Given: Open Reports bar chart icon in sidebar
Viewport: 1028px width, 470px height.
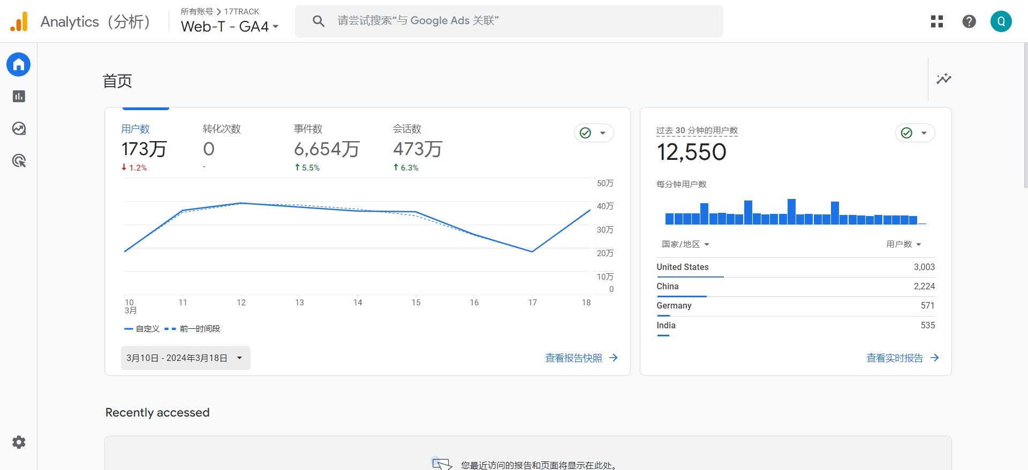Looking at the screenshot, I should click(x=19, y=96).
